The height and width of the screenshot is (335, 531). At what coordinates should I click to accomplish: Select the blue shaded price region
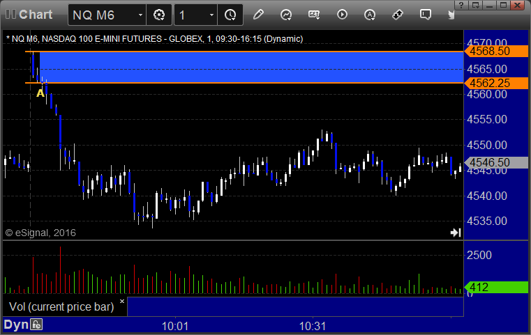[x=251, y=68]
